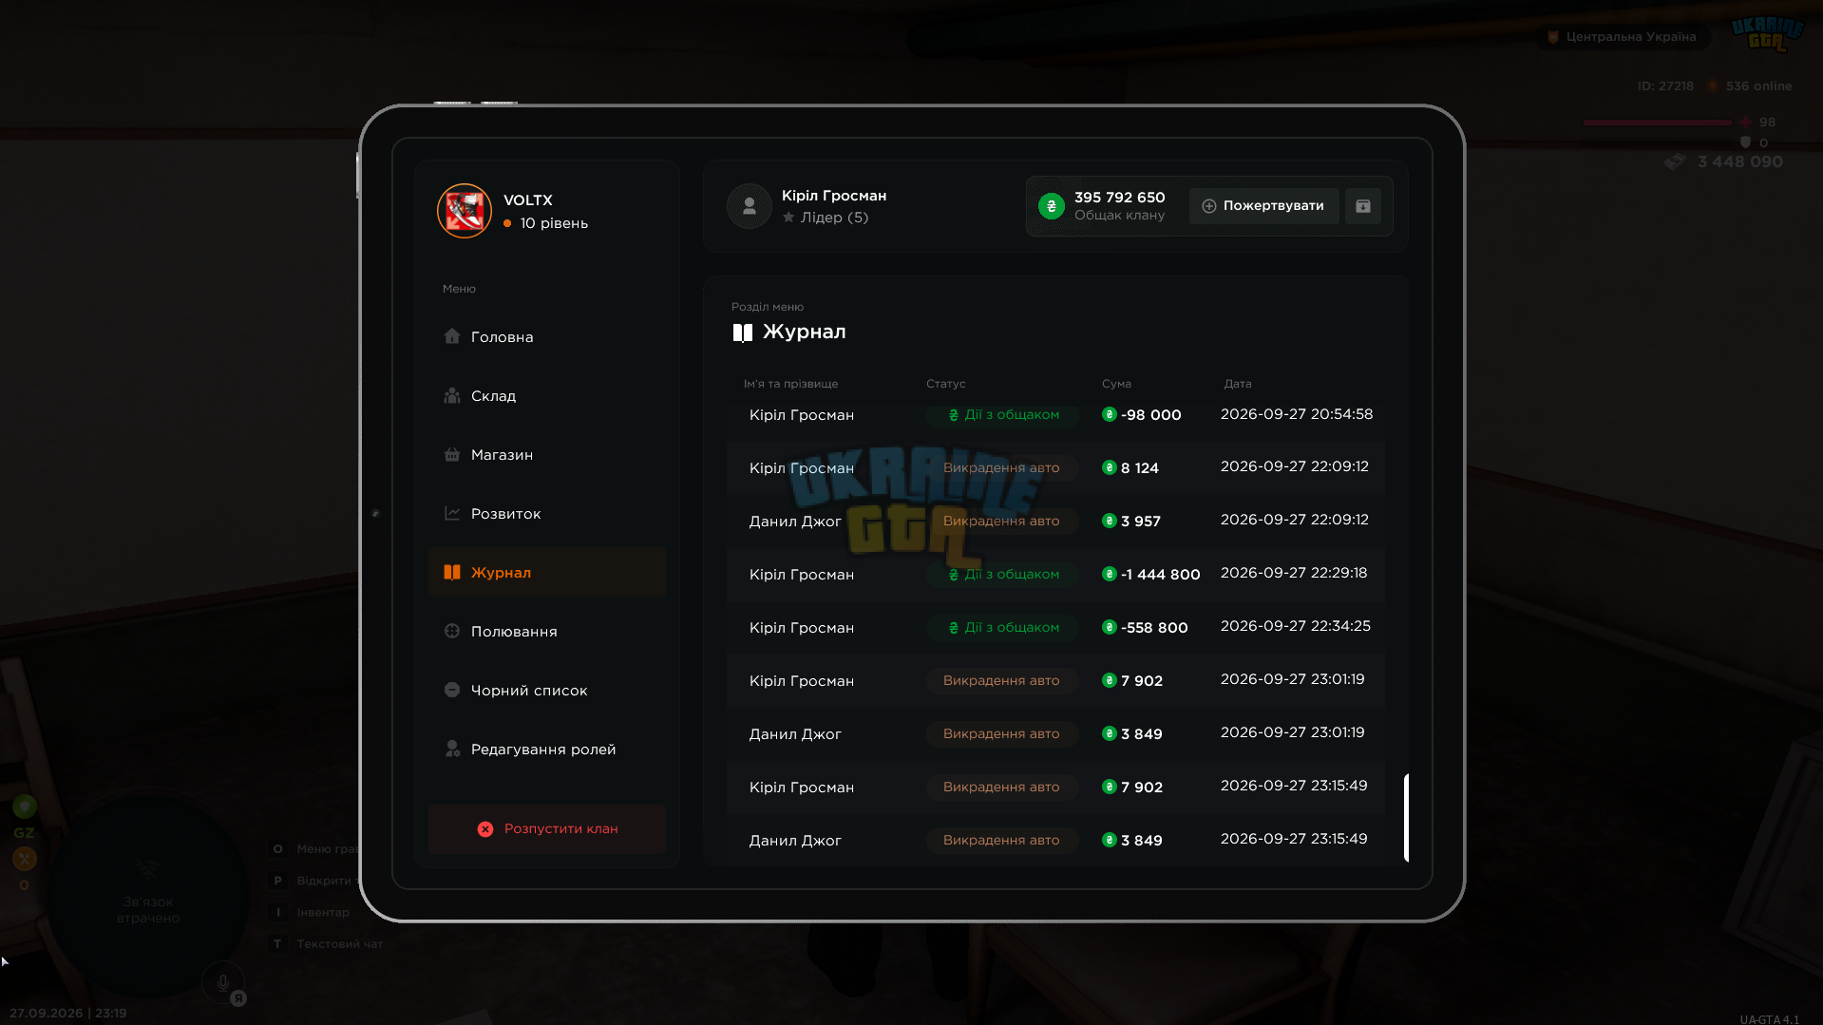Viewport: 1823px width, 1025px height.
Task: Click the Розвиток chart icon
Action: click(x=452, y=513)
